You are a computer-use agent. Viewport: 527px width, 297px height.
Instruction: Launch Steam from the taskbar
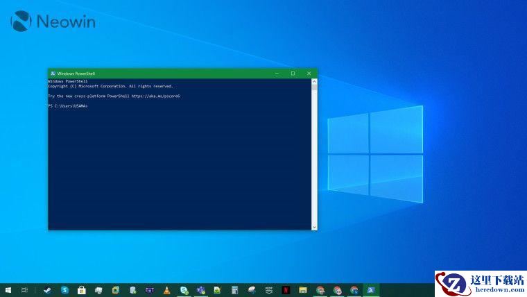point(47,290)
